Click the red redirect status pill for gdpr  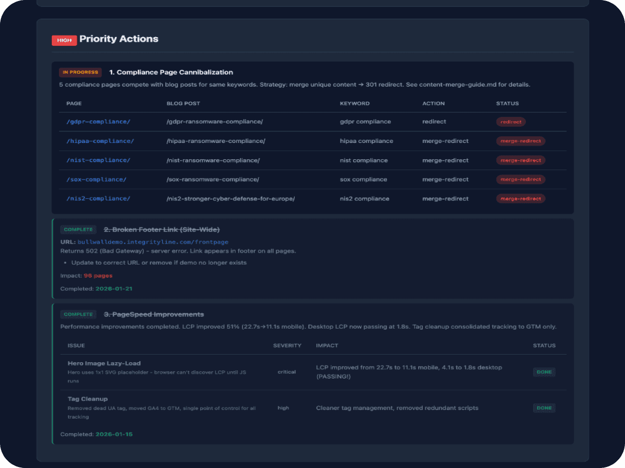tap(511, 122)
